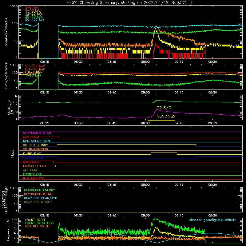Screen dimensions: 246x246
Task: Select the ECLIPSE_FLAG label
Action: pyautogui.click(x=34, y=158)
